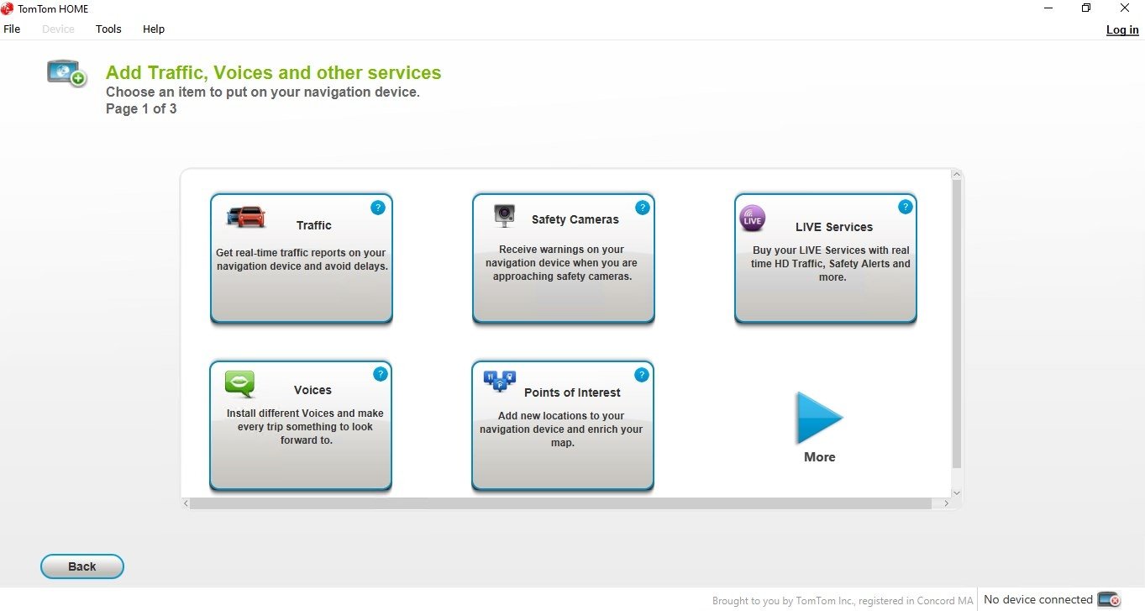The image size is (1145, 611).
Task: Go Back using the Back button
Action: point(82,566)
